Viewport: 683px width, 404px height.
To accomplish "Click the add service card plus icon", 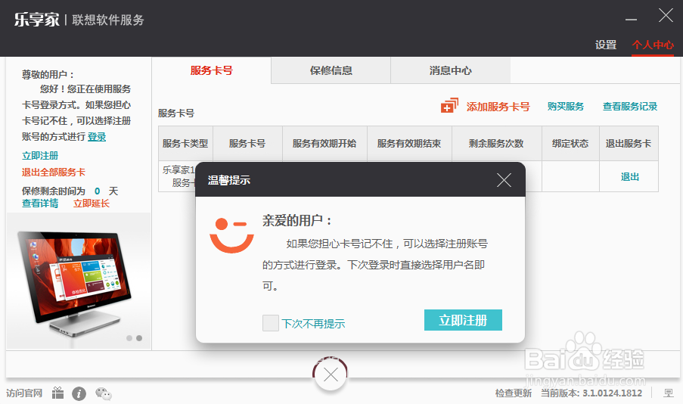I will coord(449,105).
